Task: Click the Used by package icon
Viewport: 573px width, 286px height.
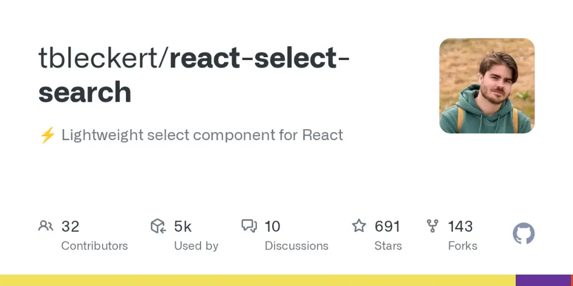Action: coord(159,226)
